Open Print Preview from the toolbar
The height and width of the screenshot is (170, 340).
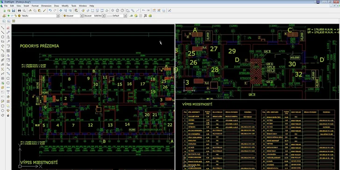click(24, 10)
